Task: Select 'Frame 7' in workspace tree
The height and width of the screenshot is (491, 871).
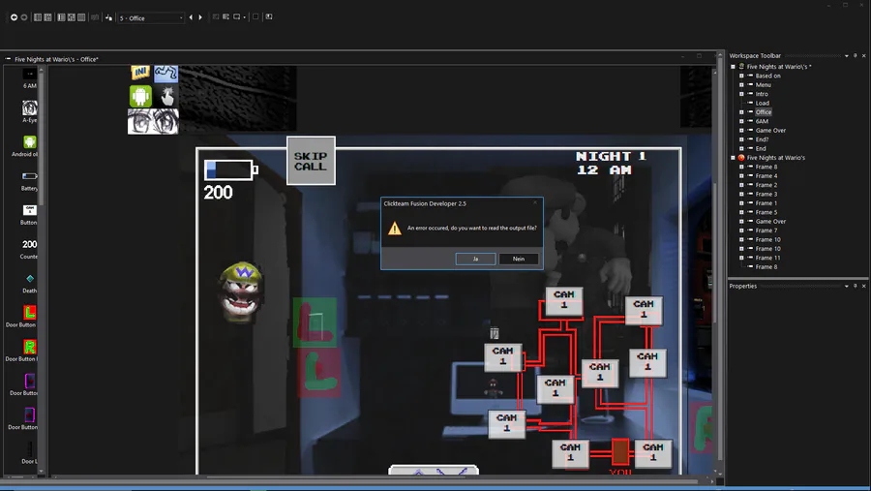Action: click(766, 230)
